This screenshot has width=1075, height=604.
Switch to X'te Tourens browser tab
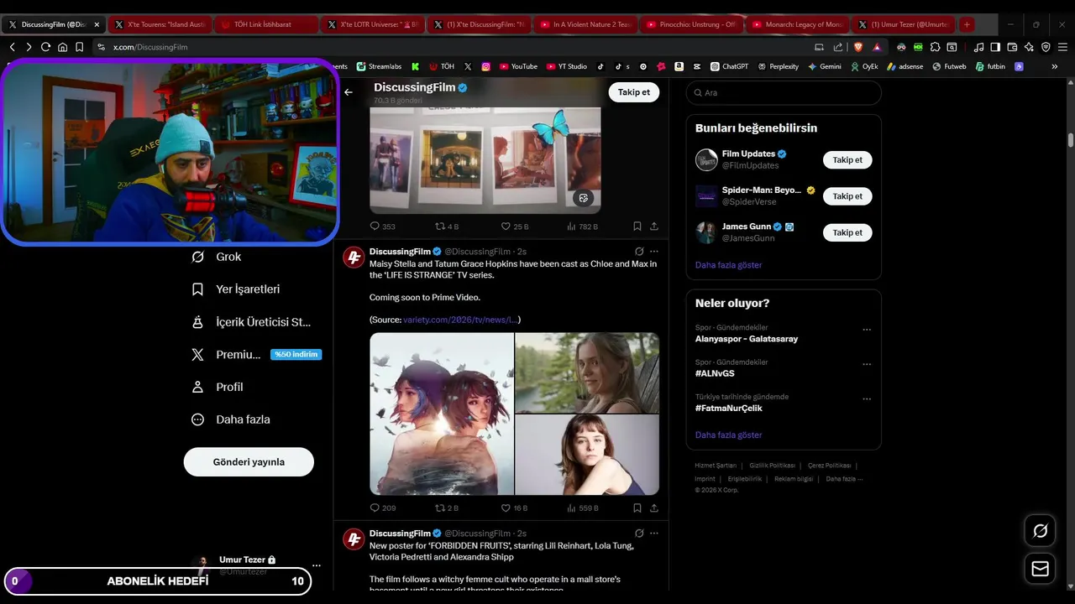[x=160, y=24]
